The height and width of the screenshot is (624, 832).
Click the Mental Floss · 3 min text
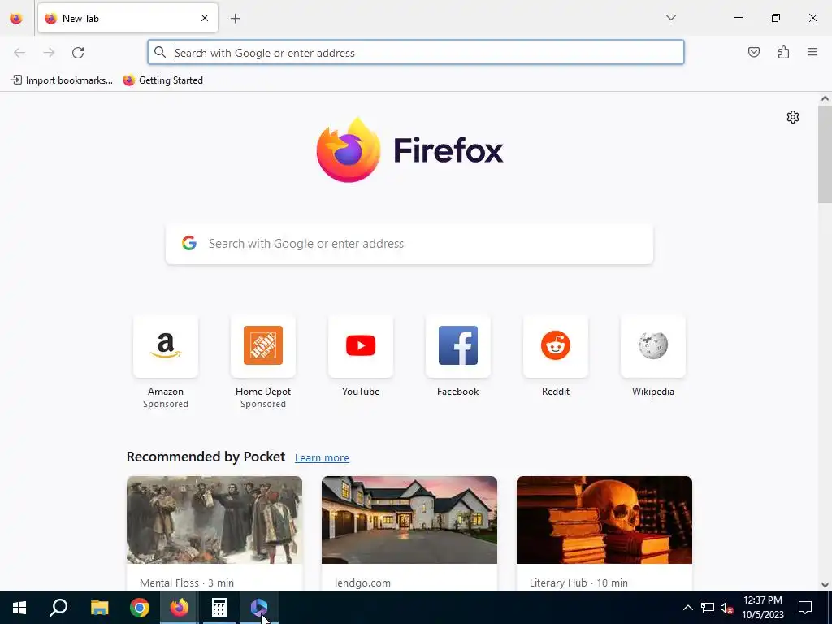[187, 583]
